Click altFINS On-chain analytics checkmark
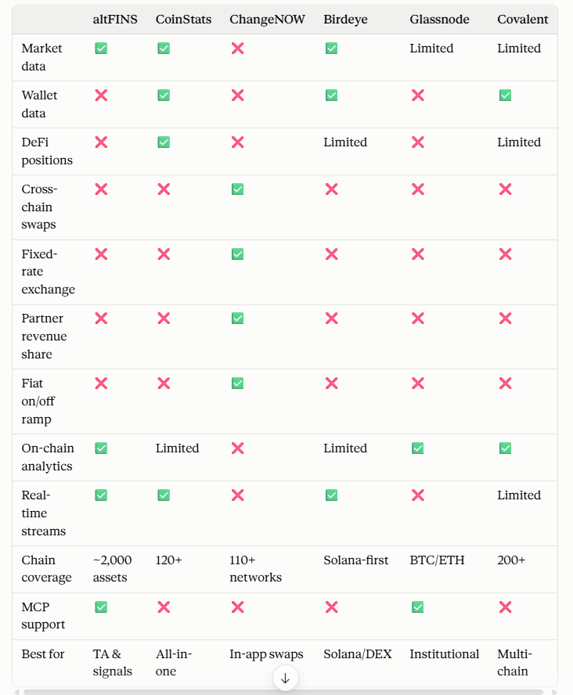The image size is (573, 695). [101, 448]
